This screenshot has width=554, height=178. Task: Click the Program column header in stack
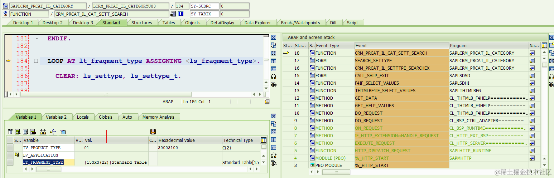click(489, 45)
